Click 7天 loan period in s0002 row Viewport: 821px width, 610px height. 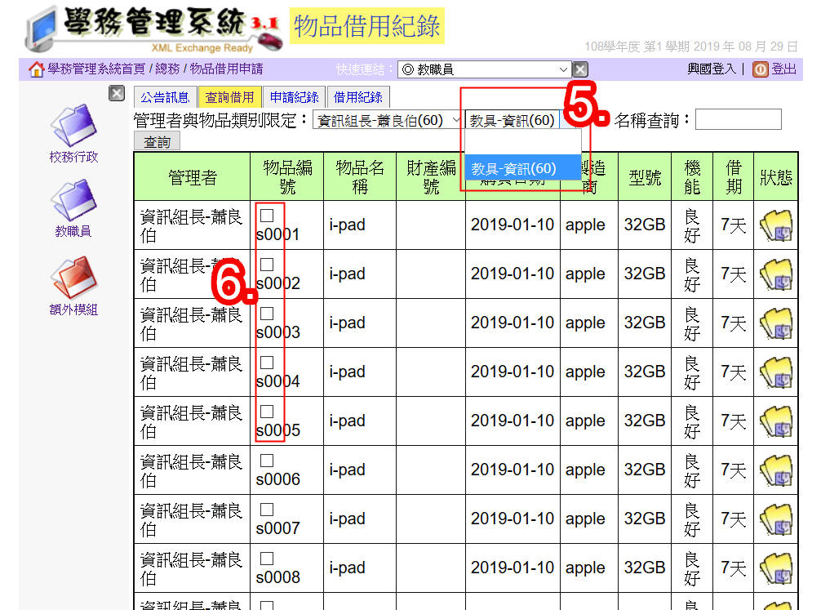pos(733,274)
